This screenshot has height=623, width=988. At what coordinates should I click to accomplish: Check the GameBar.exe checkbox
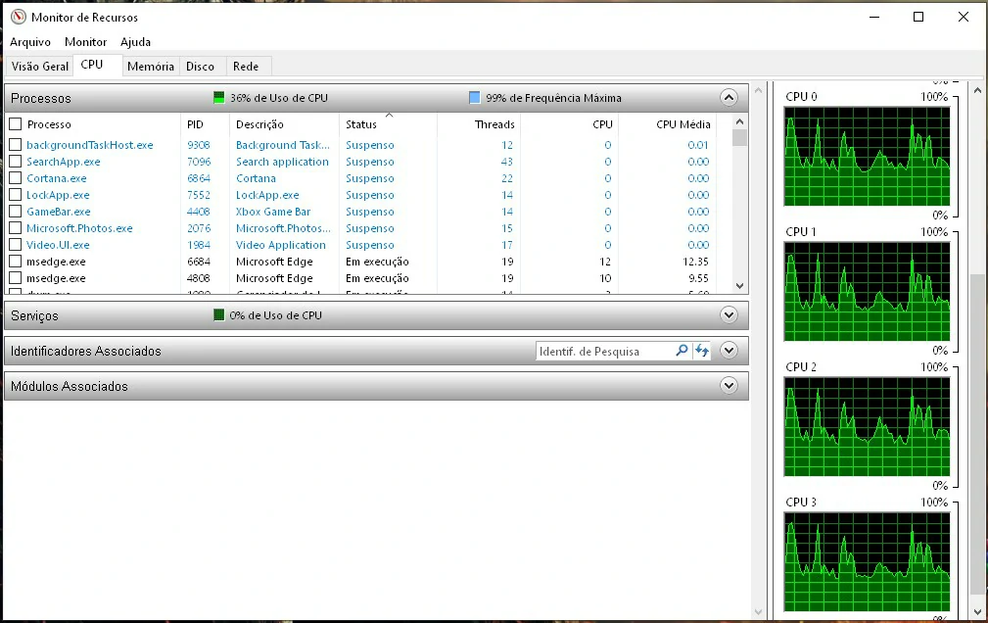16,212
